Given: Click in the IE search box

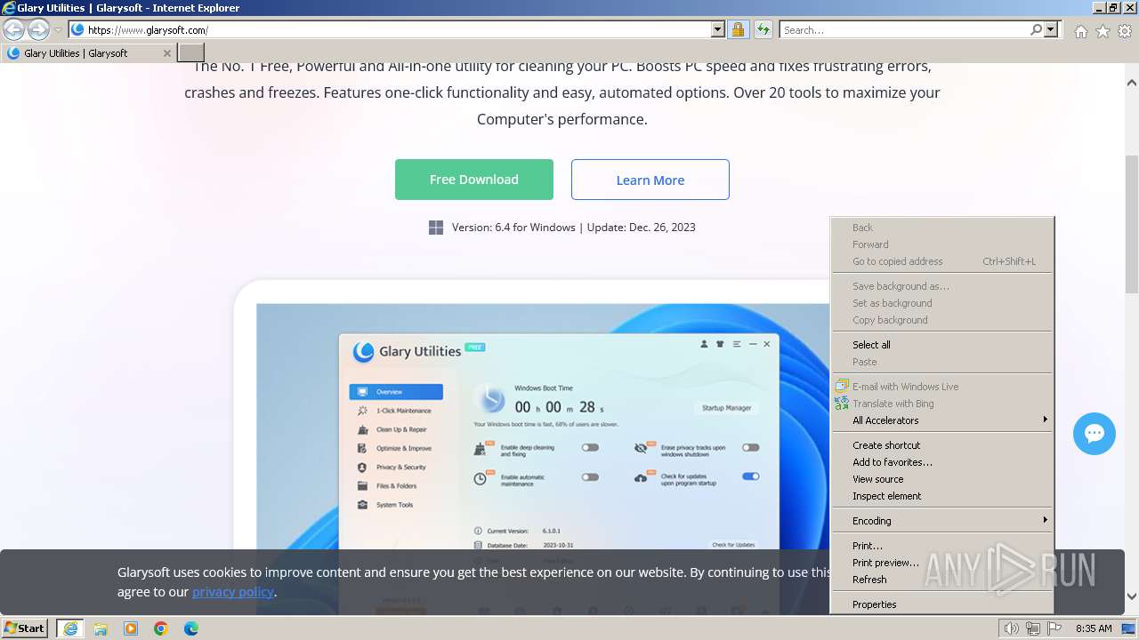Looking at the screenshot, I should point(904,29).
